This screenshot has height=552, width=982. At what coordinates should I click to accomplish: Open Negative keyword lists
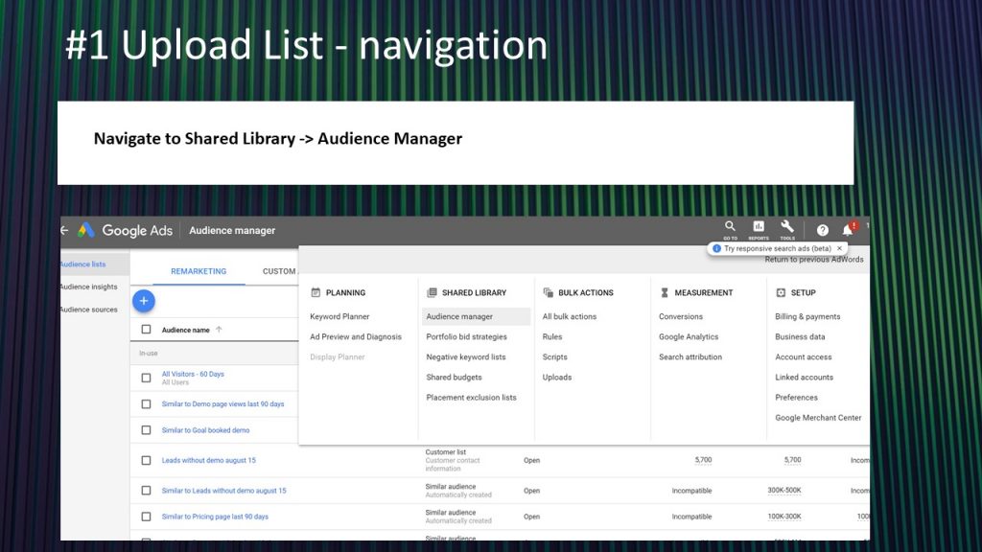(x=466, y=356)
